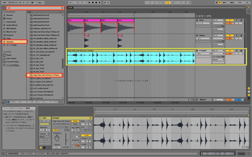This screenshot has height=157, width=252.
Task: Activate Draw Mode pencil icon
Action: 216,3
